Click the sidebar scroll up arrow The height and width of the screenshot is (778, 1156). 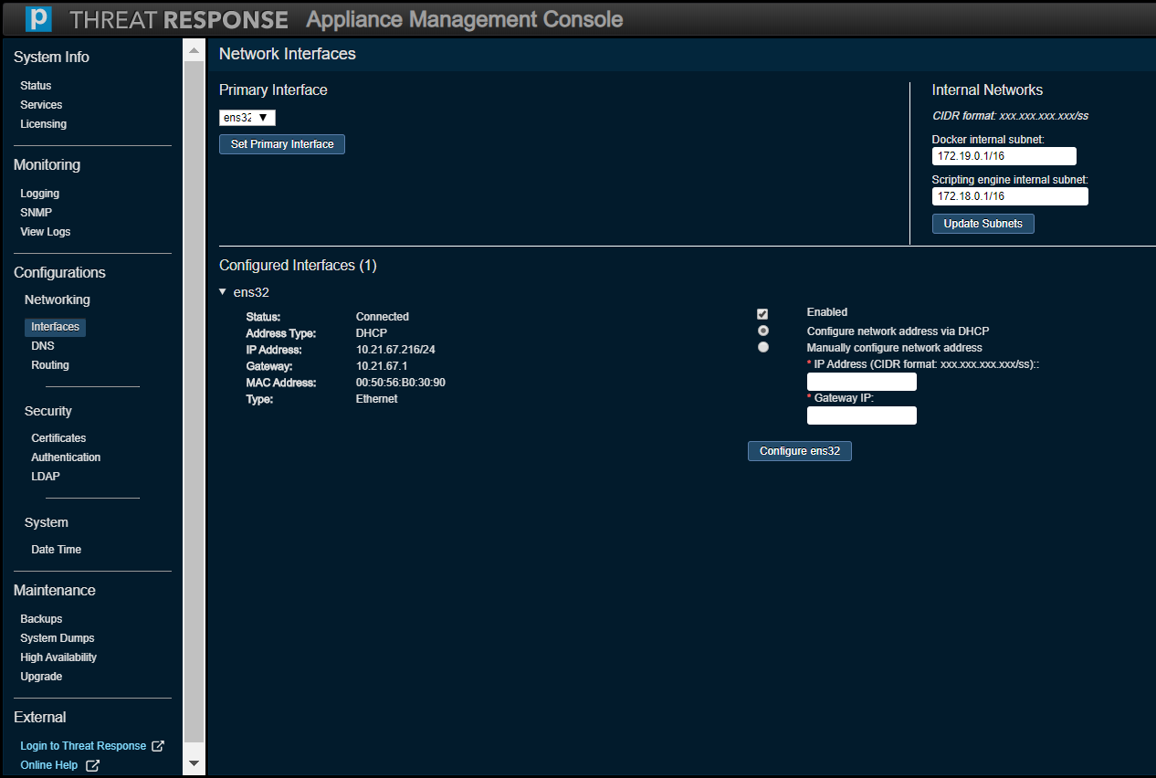pyautogui.click(x=194, y=49)
